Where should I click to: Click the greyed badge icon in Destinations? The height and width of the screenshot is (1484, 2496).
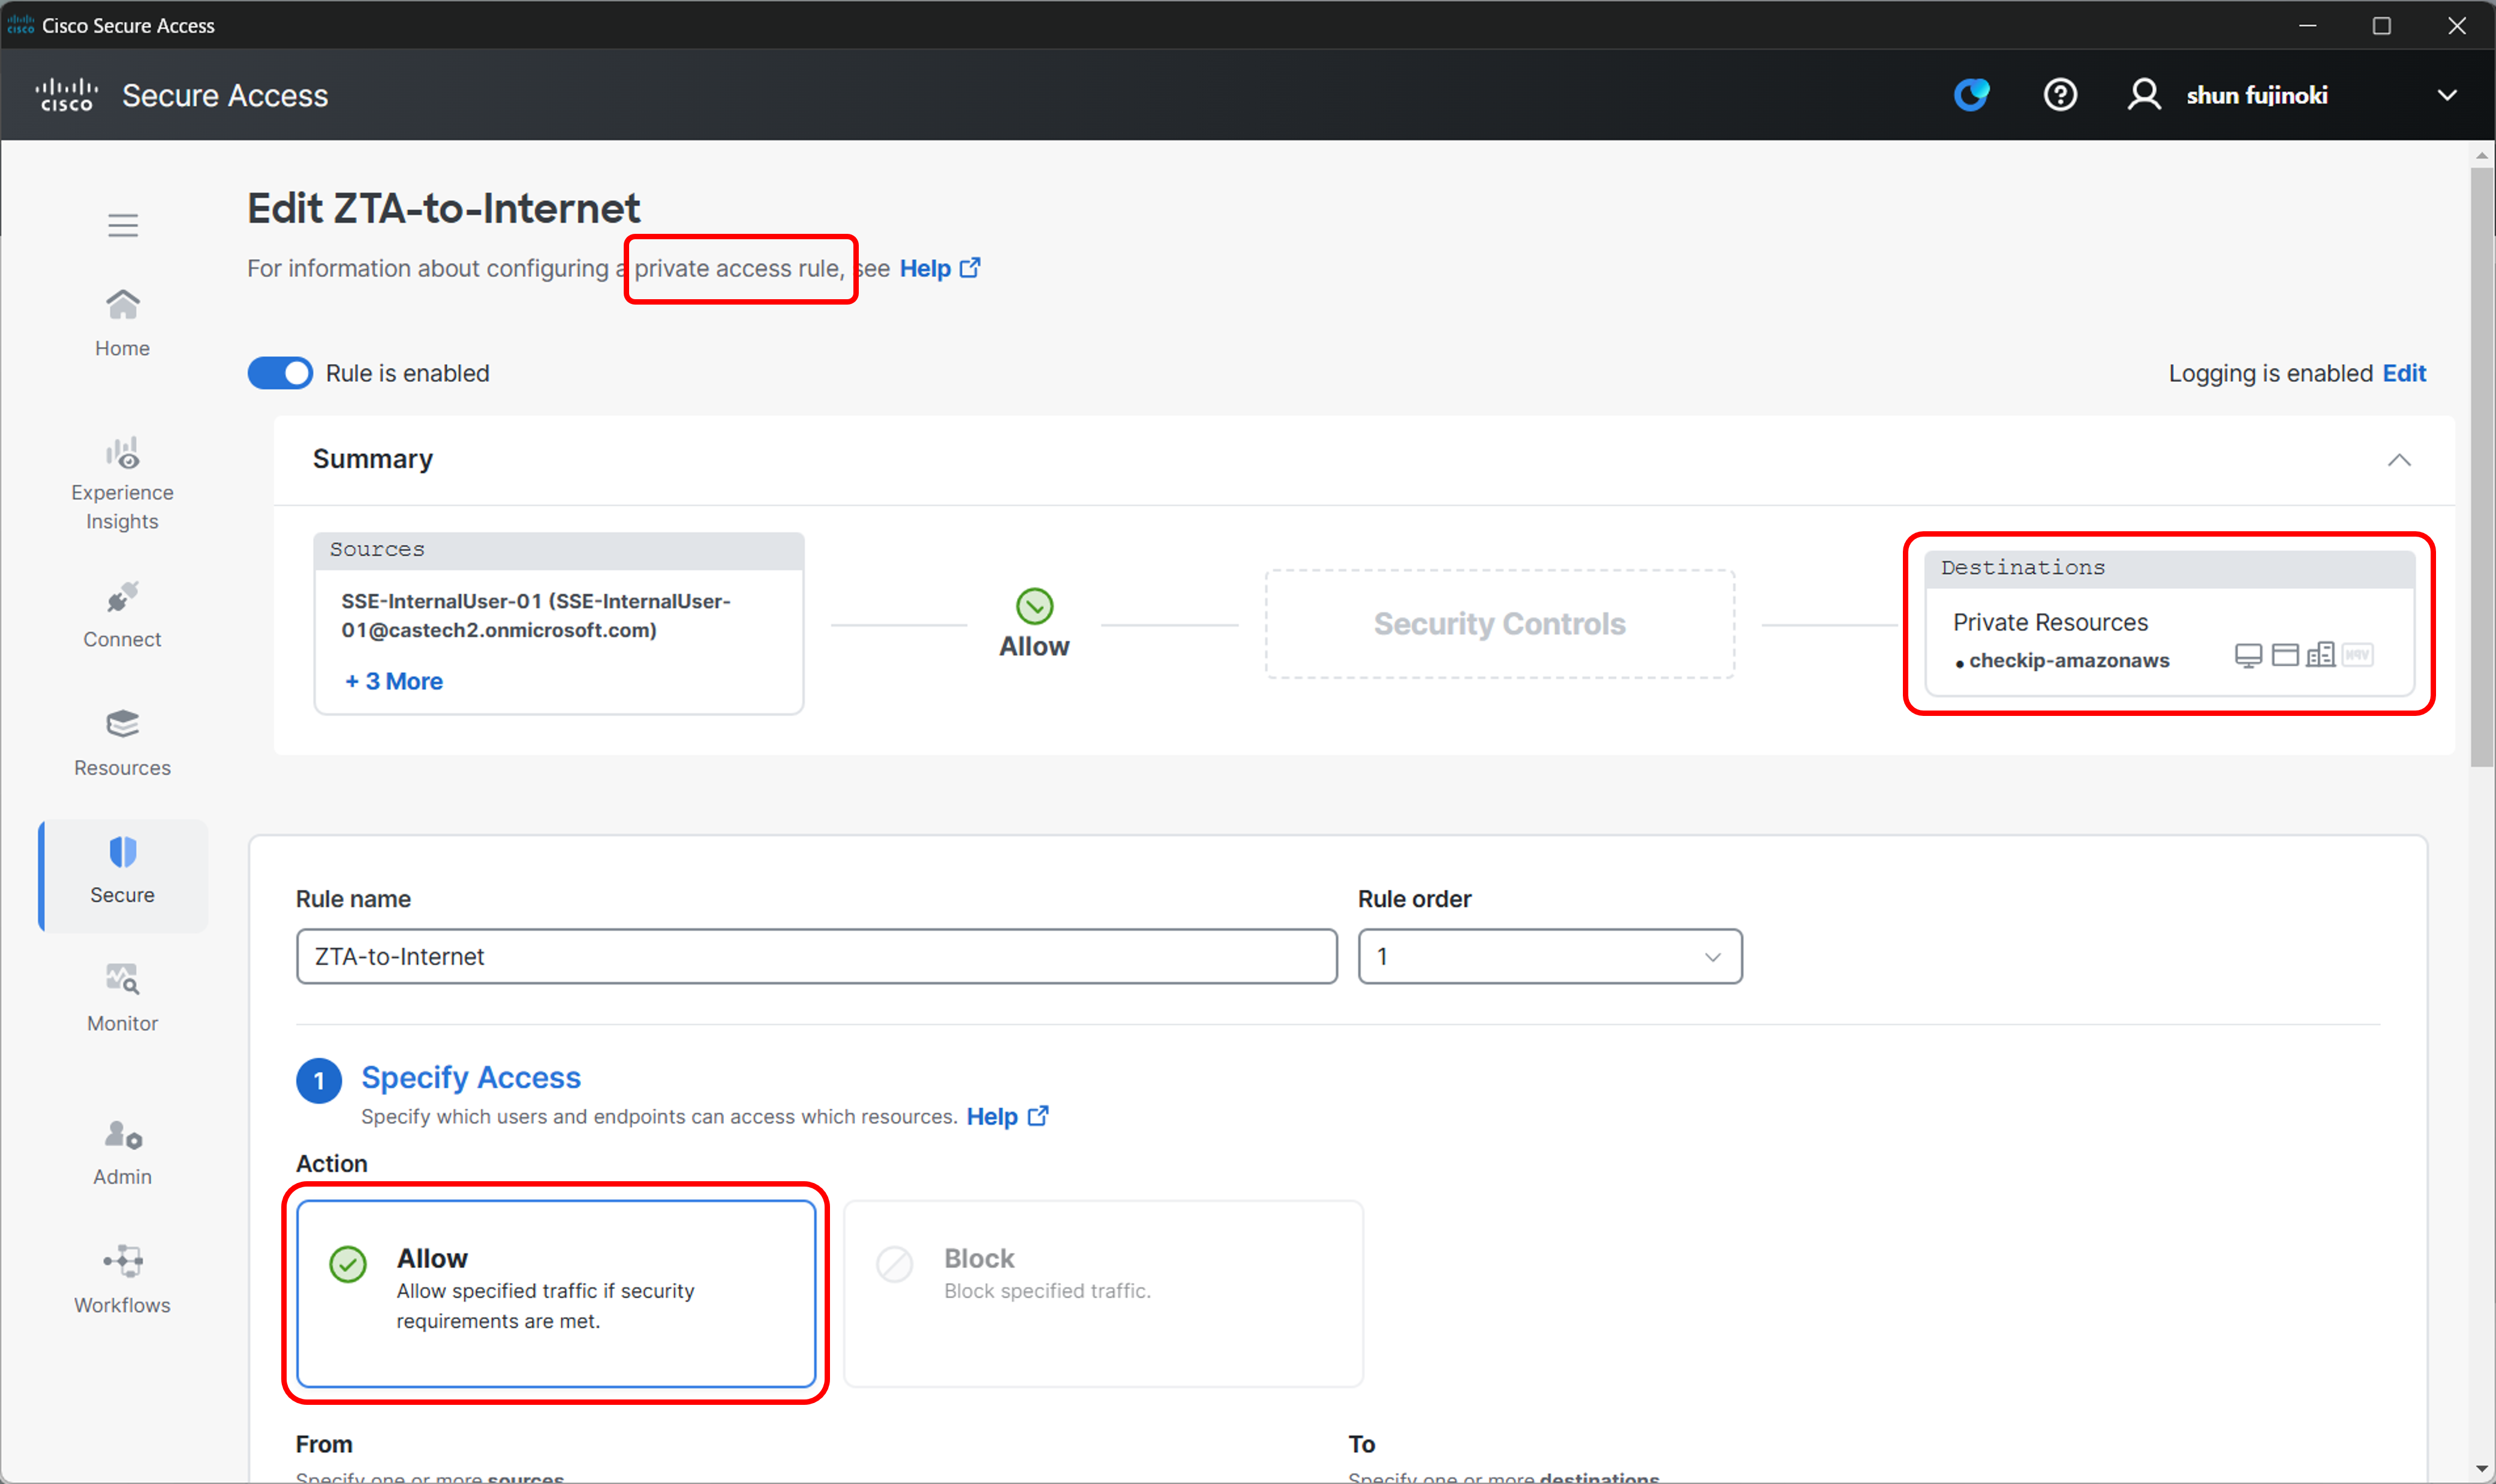pos(2357,655)
